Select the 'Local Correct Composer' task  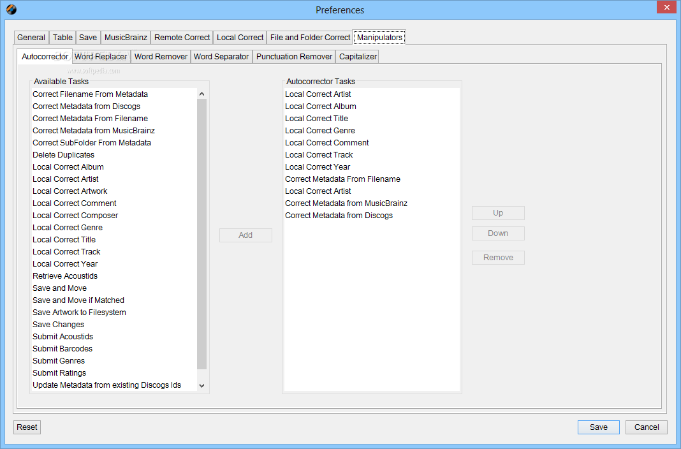[x=114, y=216]
